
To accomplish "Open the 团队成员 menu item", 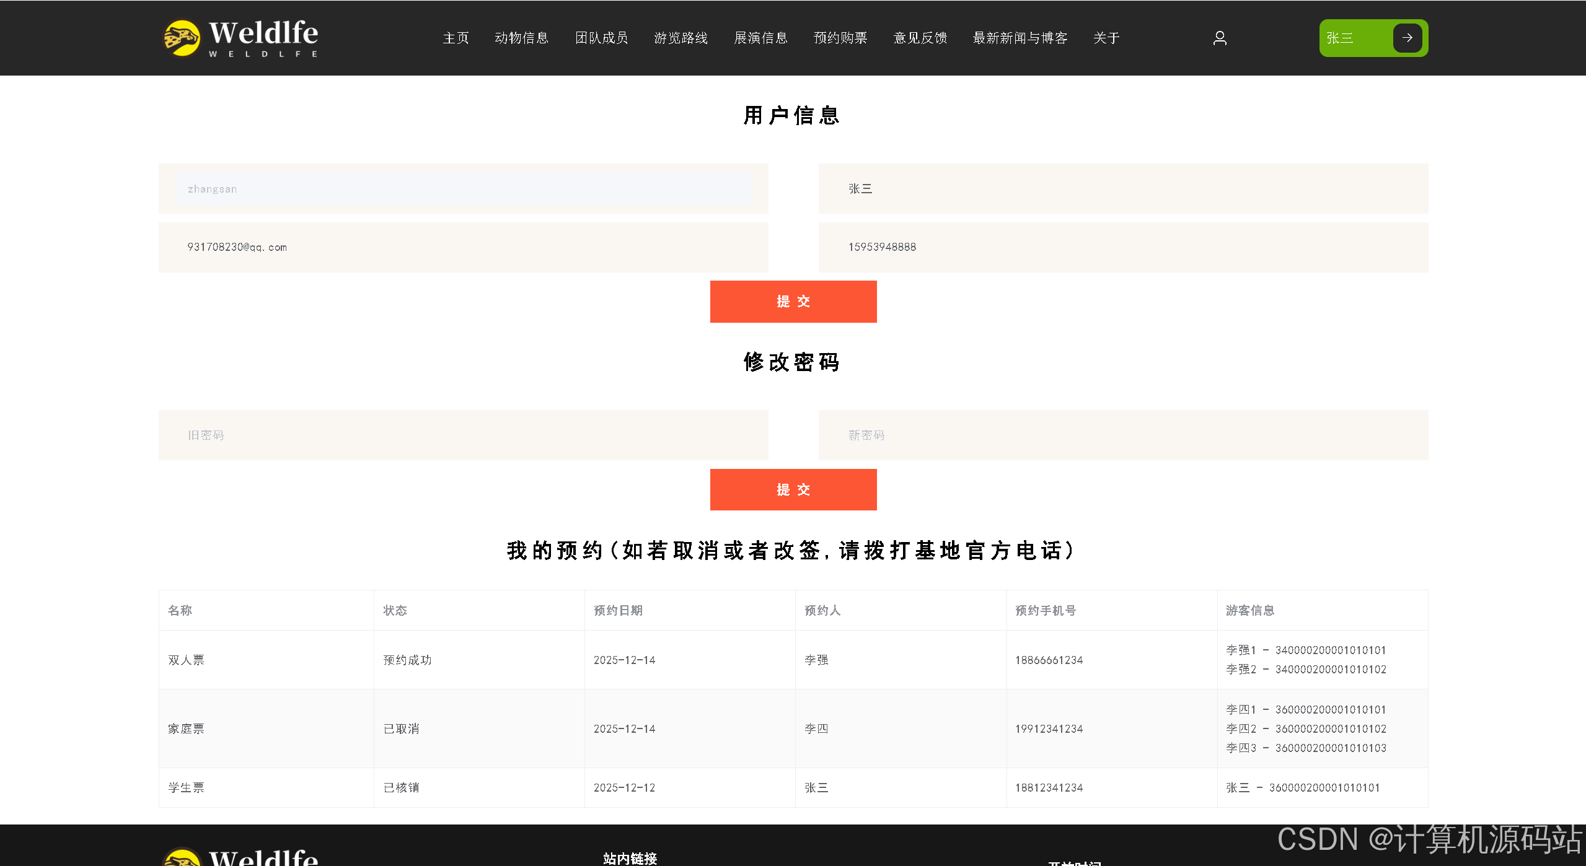I will [x=602, y=38].
